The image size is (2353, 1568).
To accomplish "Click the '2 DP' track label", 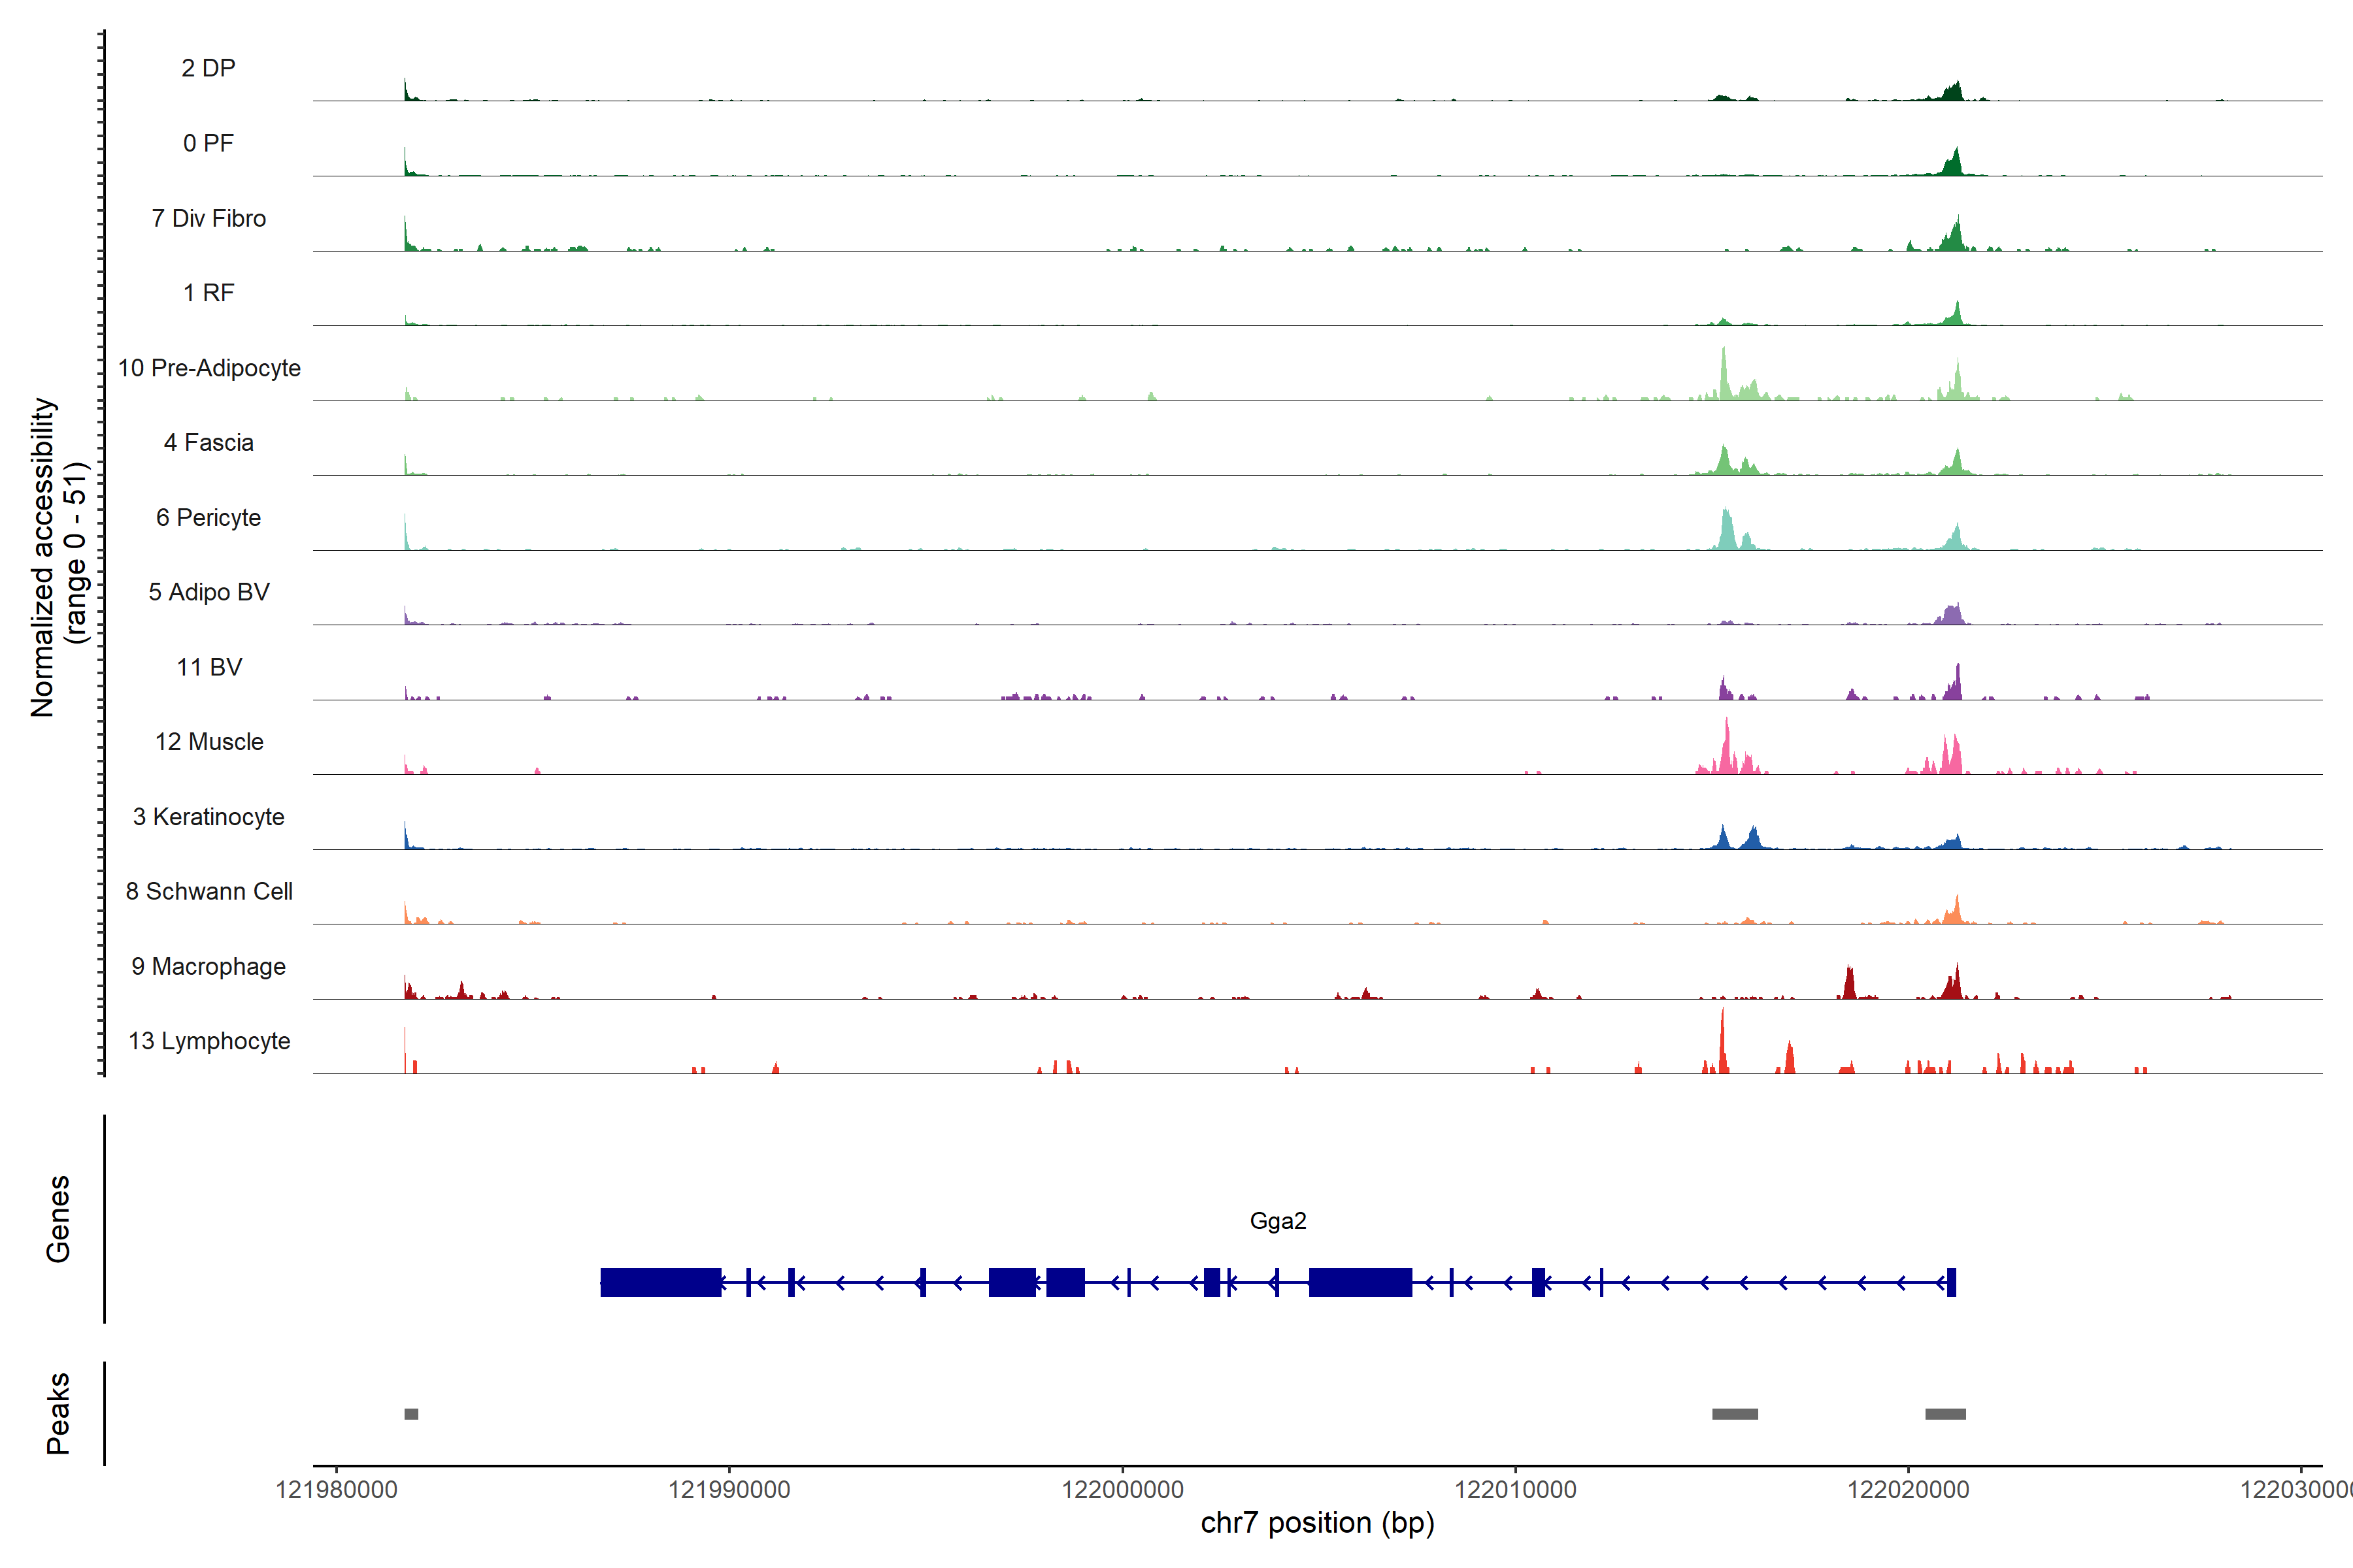I will pos(208,68).
